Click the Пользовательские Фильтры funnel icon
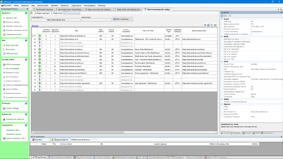 [x=4, y=97]
